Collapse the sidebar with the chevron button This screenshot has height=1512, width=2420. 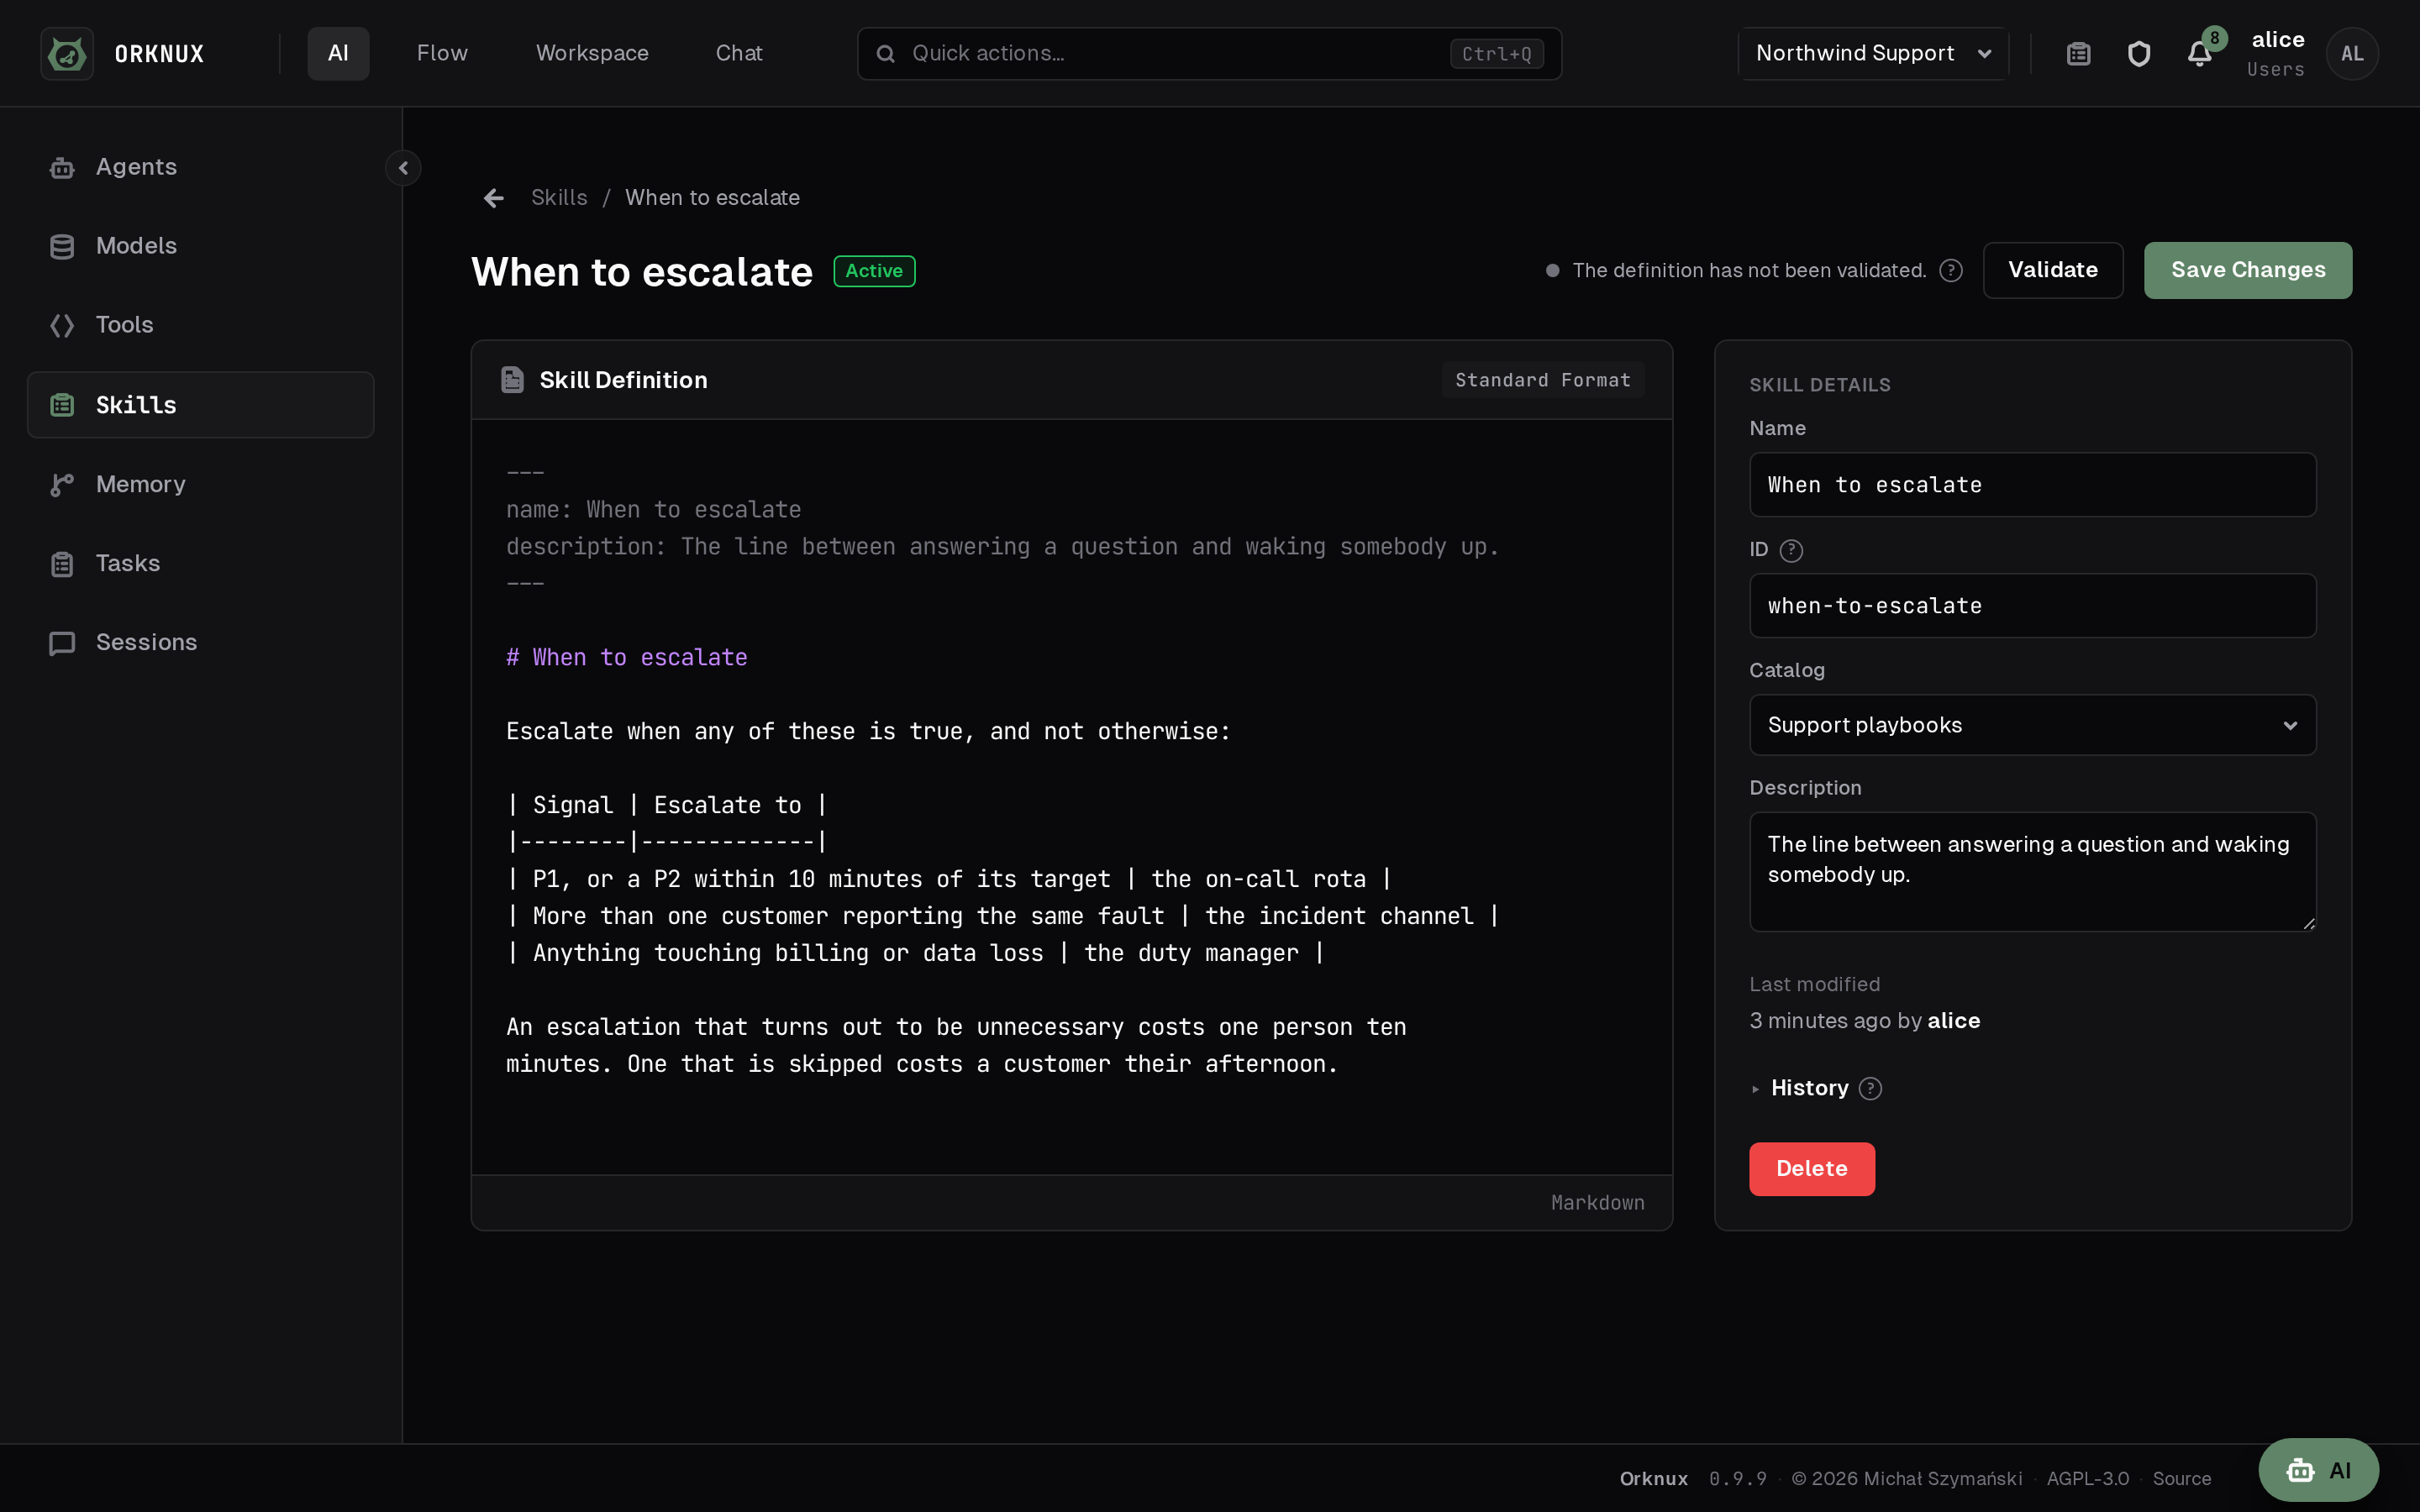[403, 167]
